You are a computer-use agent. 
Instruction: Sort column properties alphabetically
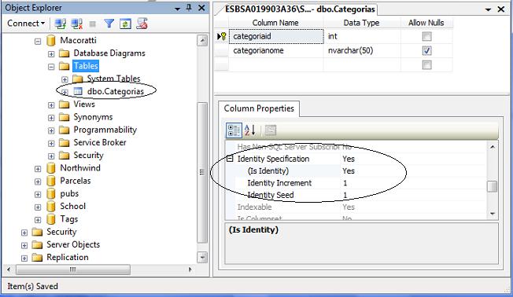249,130
